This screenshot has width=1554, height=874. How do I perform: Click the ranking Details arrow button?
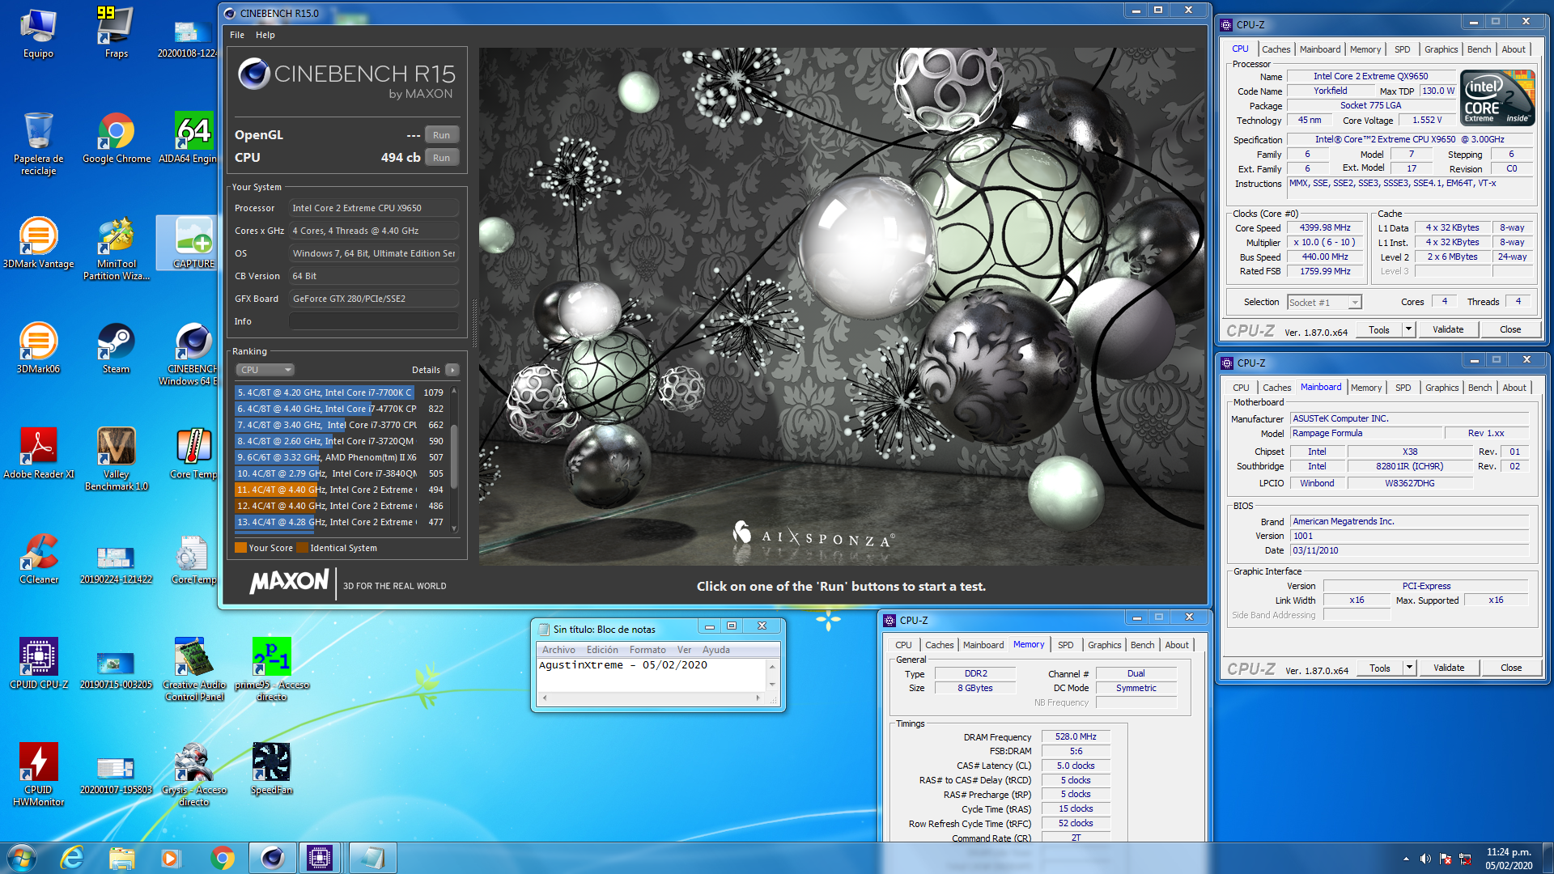point(452,370)
